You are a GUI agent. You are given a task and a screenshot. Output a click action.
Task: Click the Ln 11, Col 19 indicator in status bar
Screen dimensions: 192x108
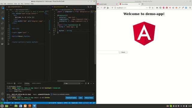coord(52,103)
